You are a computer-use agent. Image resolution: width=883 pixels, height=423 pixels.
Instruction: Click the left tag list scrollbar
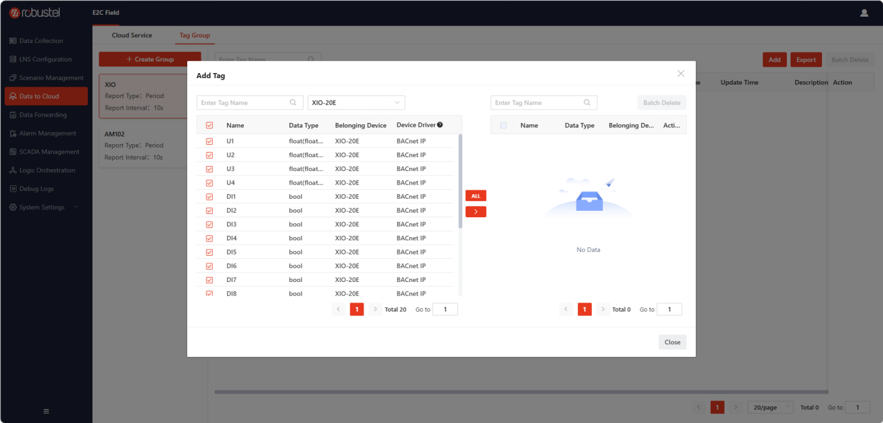coord(460,181)
